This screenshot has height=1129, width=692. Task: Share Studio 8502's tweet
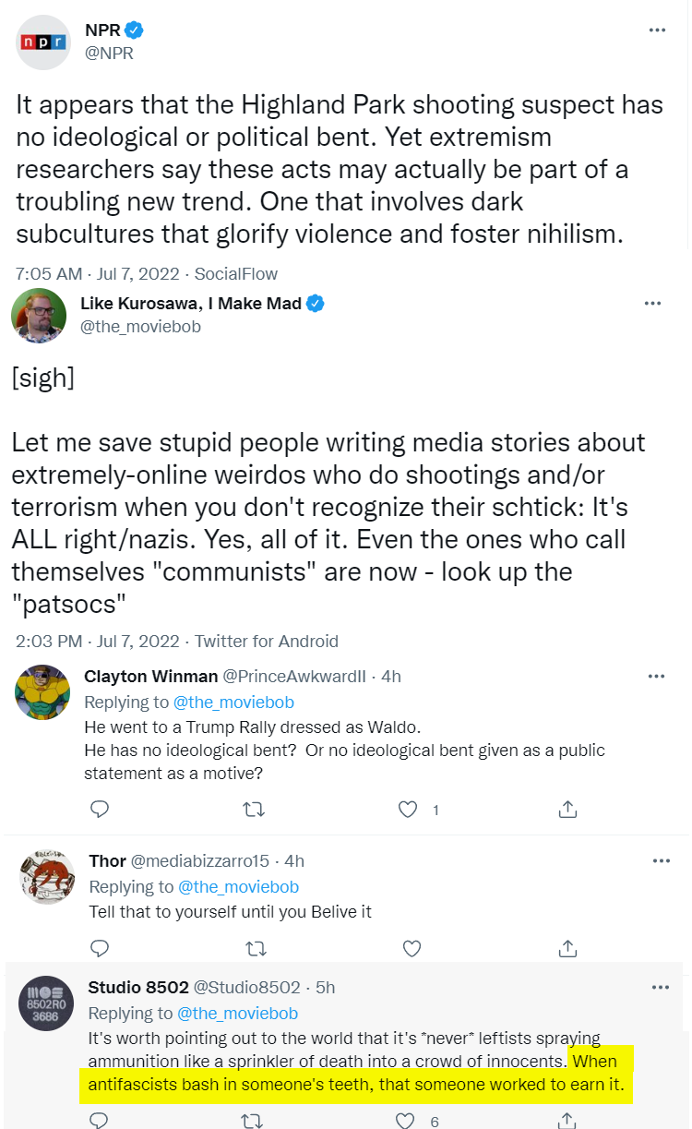tap(568, 1121)
